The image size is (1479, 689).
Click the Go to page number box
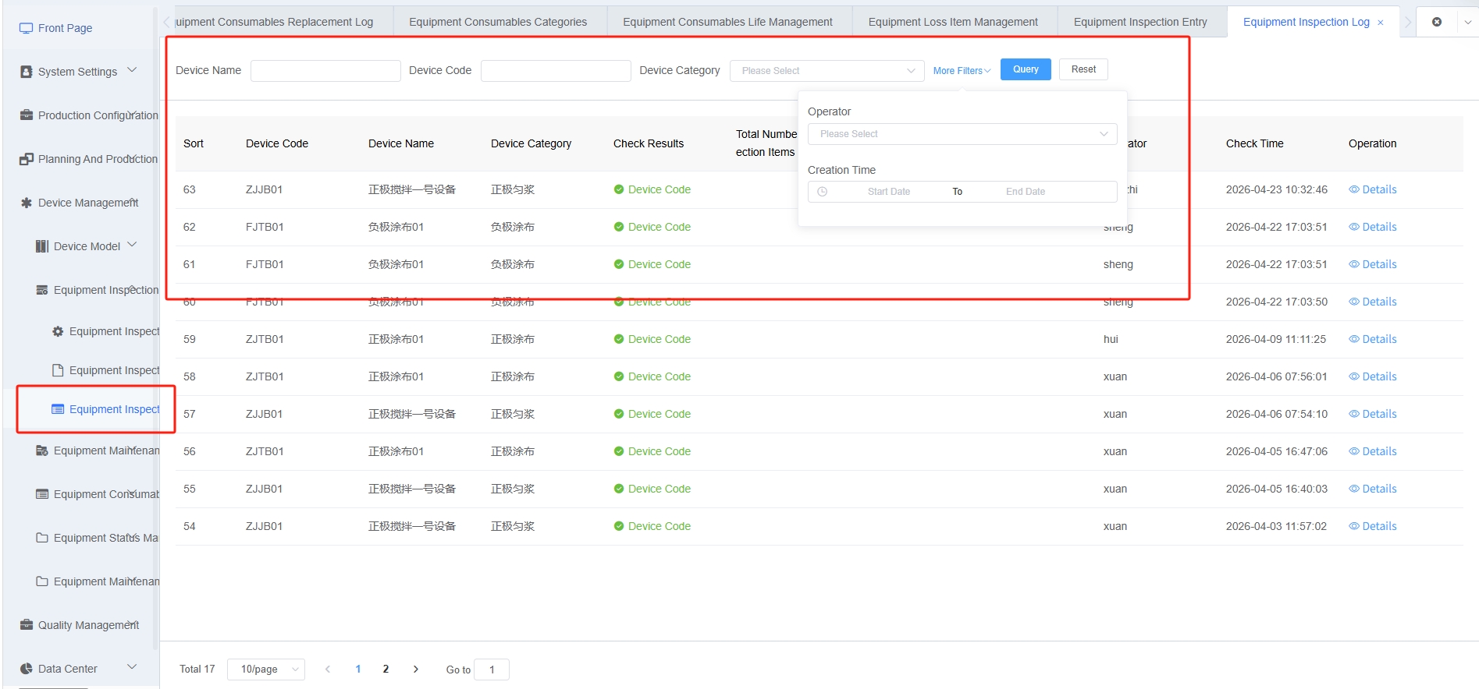point(492,670)
